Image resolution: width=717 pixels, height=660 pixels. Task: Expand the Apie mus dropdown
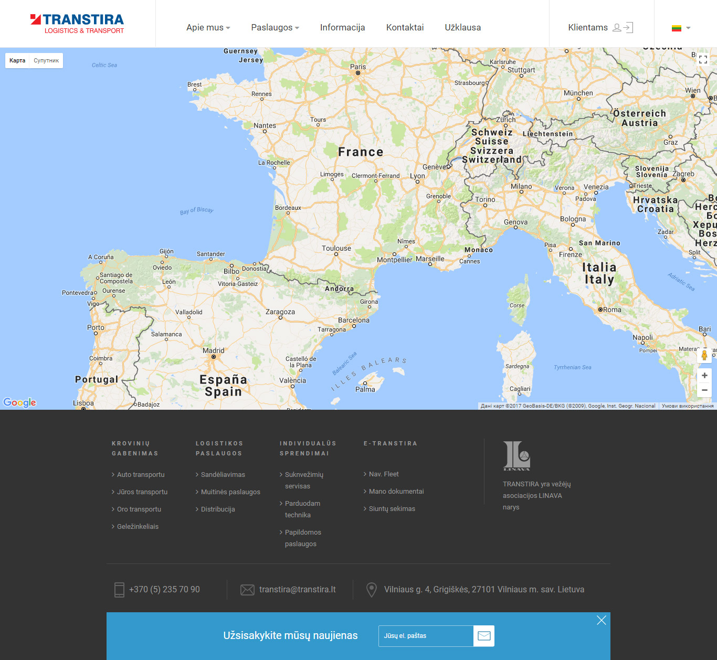point(208,27)
